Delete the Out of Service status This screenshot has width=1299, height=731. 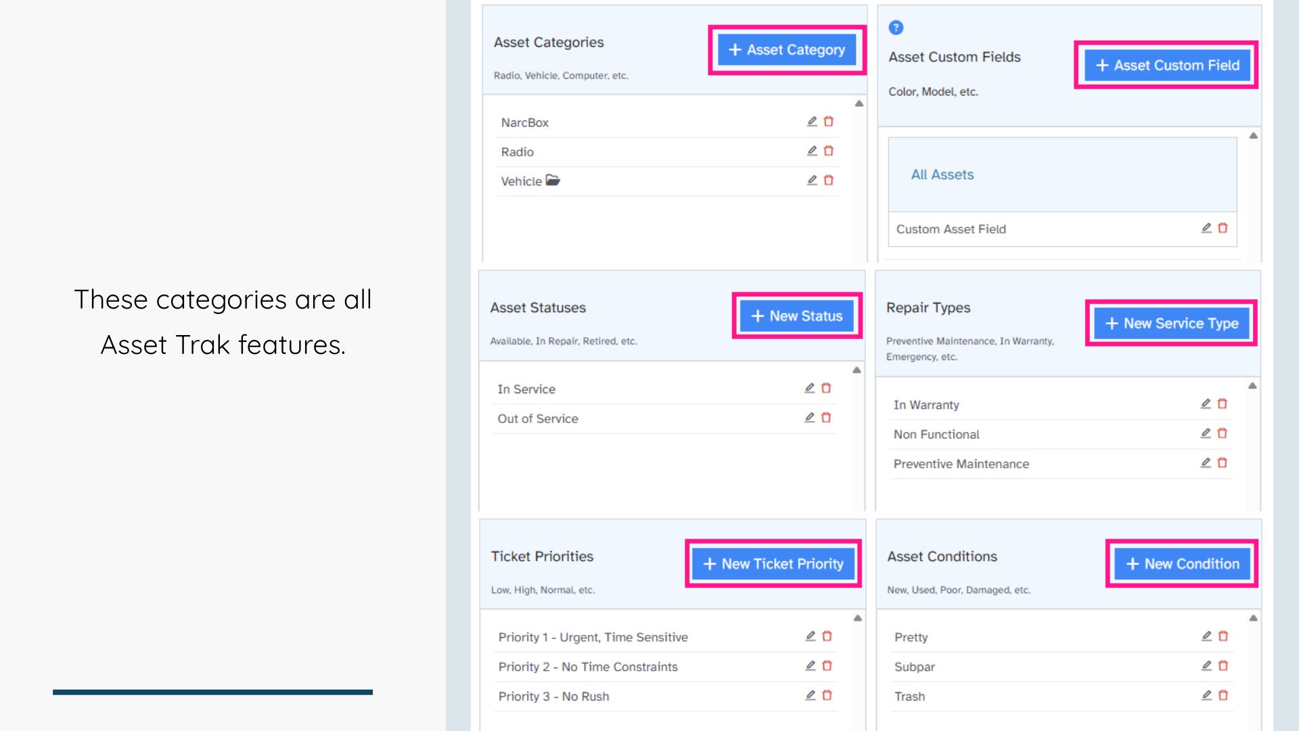pyautogui.click(x=826, y=418)
